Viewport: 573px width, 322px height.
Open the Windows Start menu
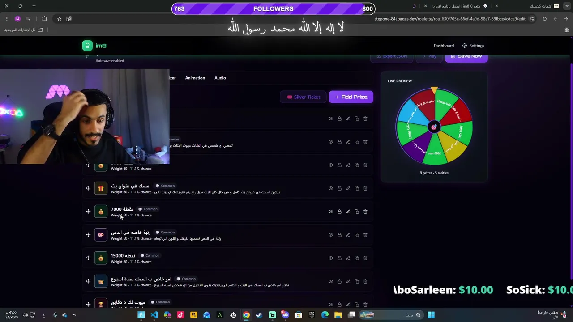pyautogui.click(x=431, y=315)
